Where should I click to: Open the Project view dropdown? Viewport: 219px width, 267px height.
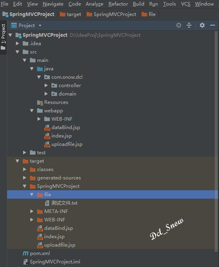point(40,25)
